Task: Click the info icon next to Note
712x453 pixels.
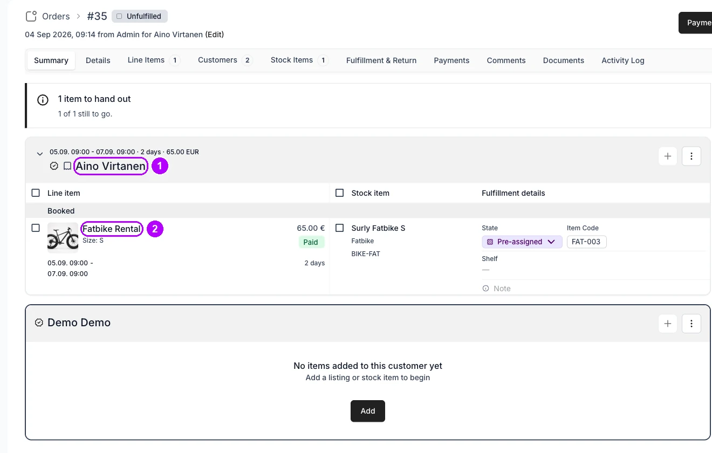Action: pyautogui.click(x=485, y=289)
